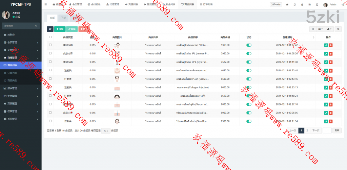Go to page 2 in pagination
Screen dimensions: 347x170
click(307, 130)
